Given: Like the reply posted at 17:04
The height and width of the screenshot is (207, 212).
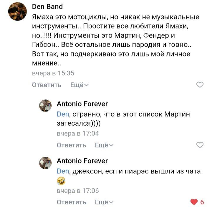Looking at the screenshot, I should [x=200, y=145].
